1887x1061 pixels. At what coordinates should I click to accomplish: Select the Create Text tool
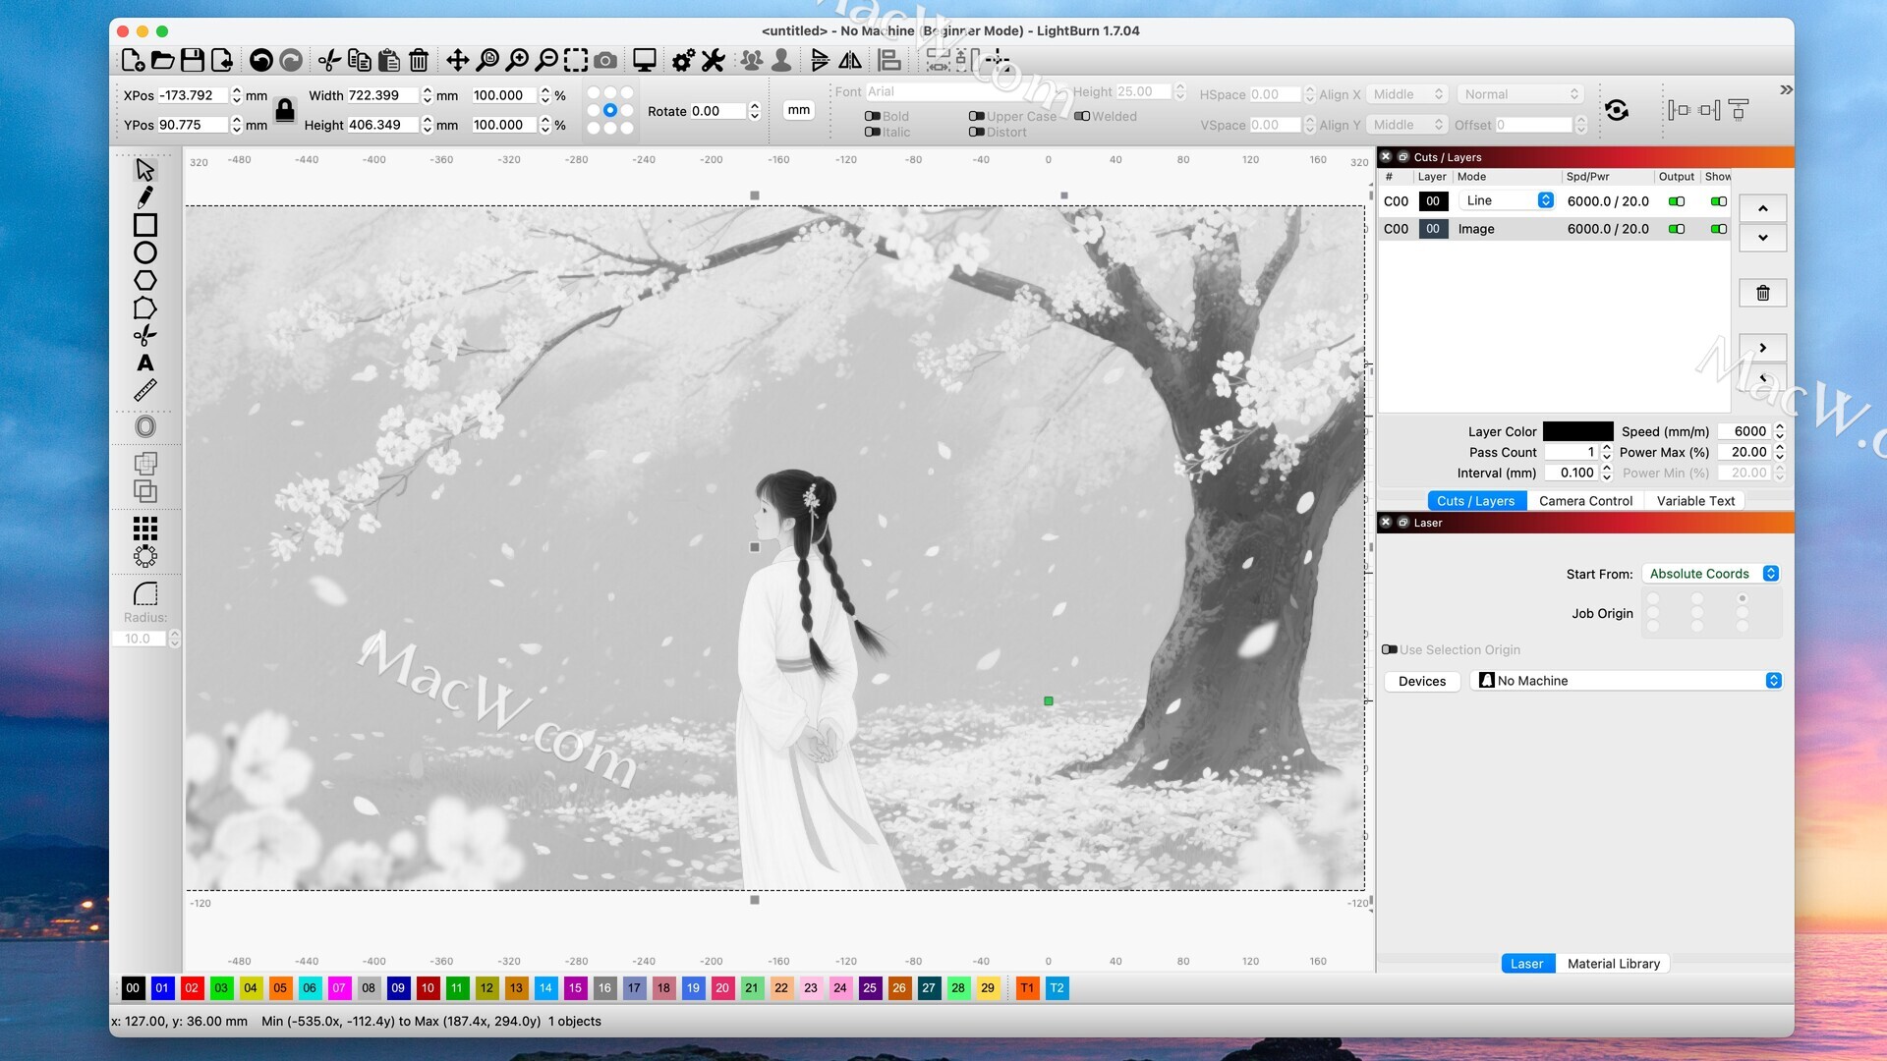[x=144, y=363]
